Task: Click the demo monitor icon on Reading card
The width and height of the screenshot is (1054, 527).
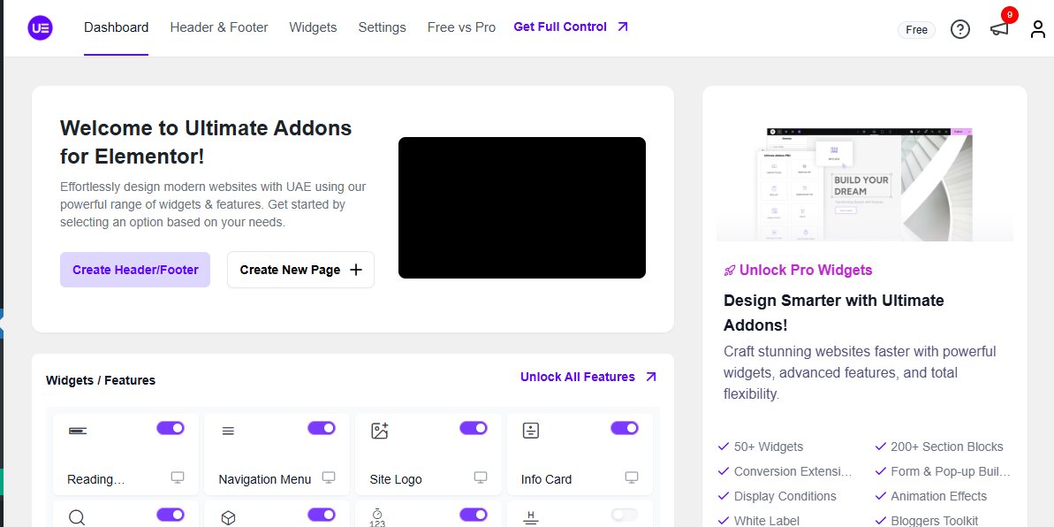Action: pos(177,477)
